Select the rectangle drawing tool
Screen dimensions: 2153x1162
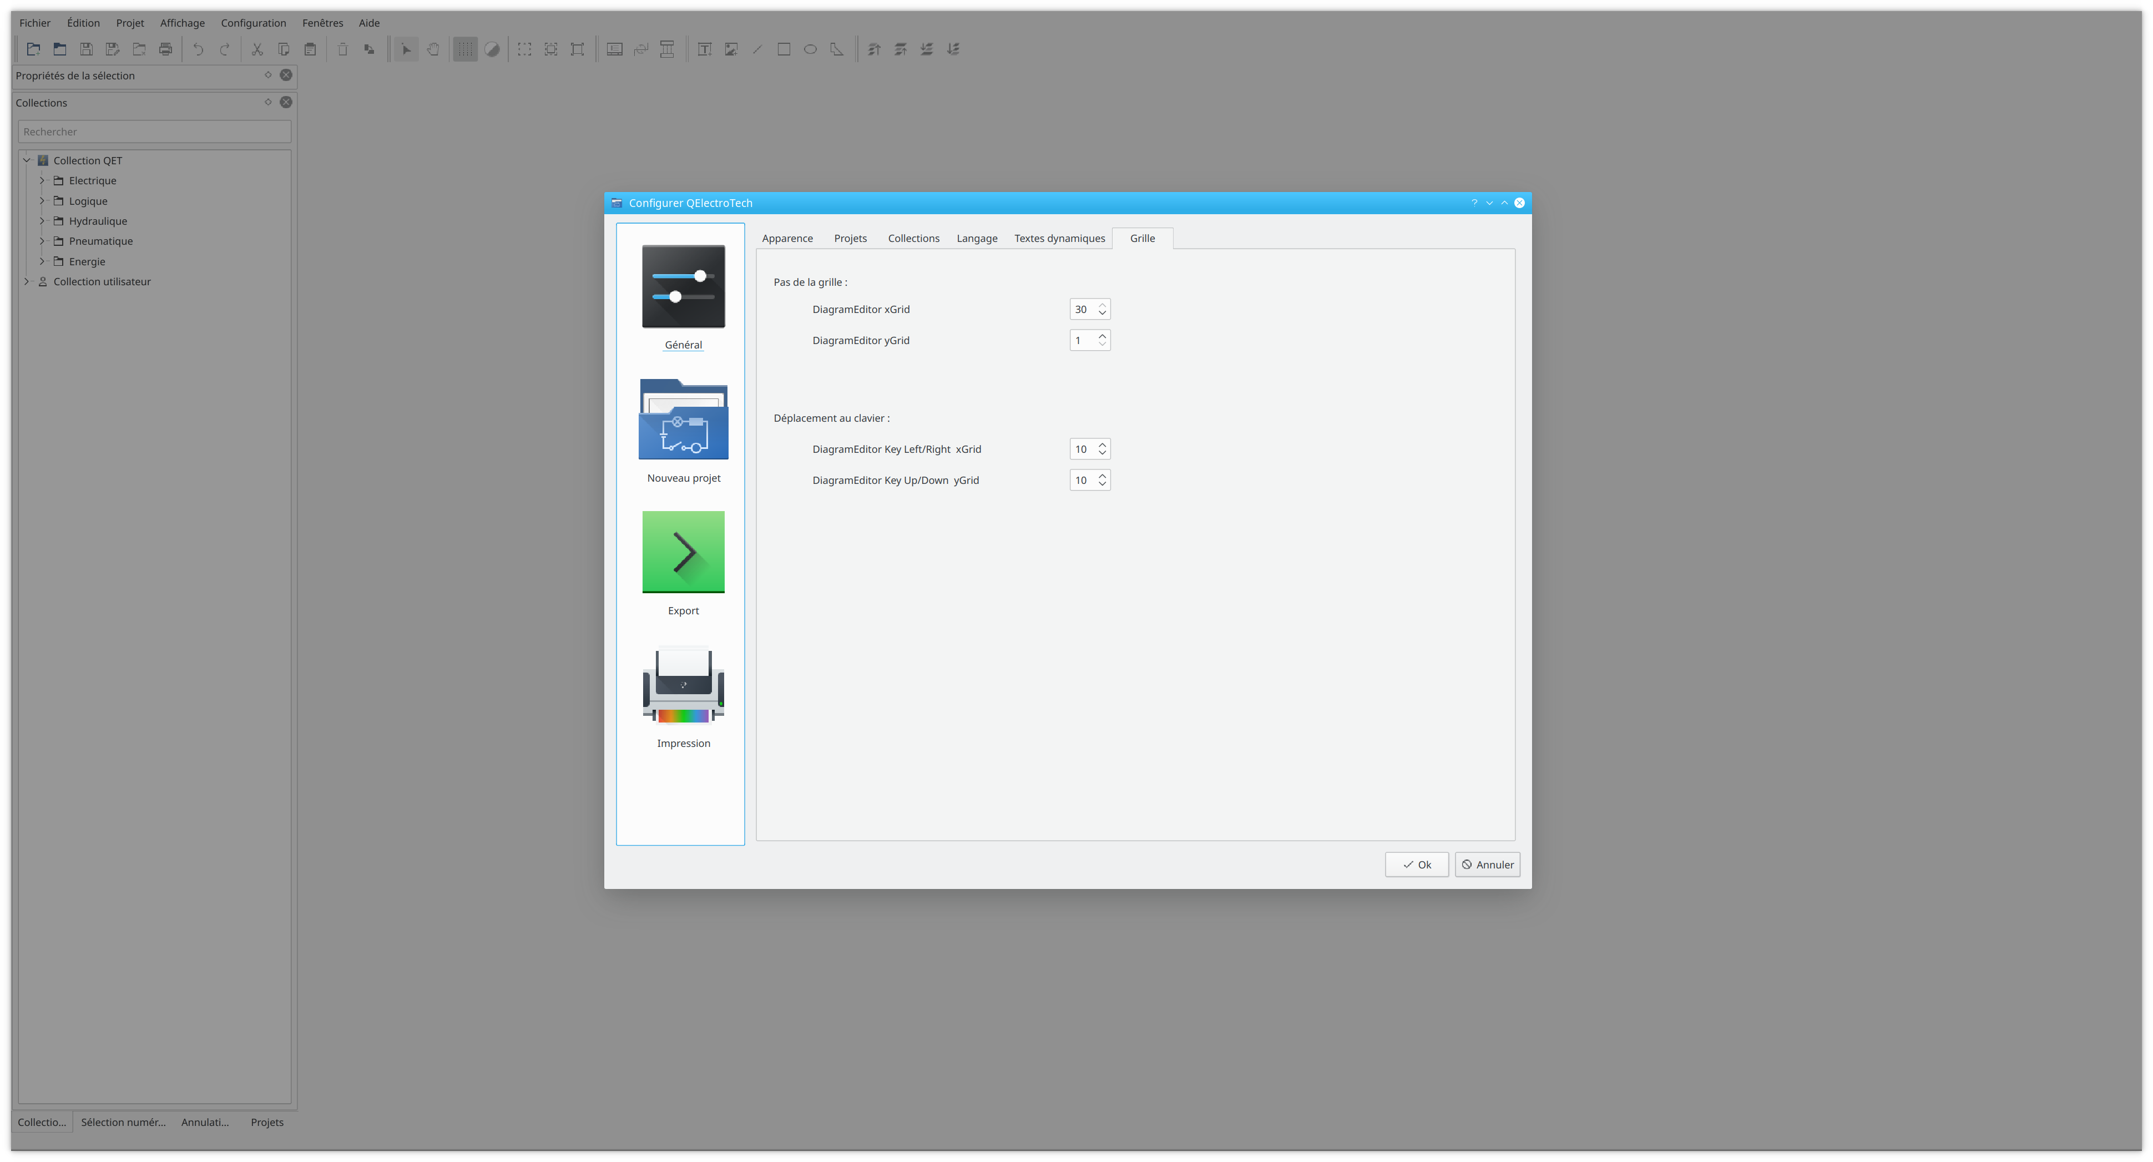(x=784, y=49)
